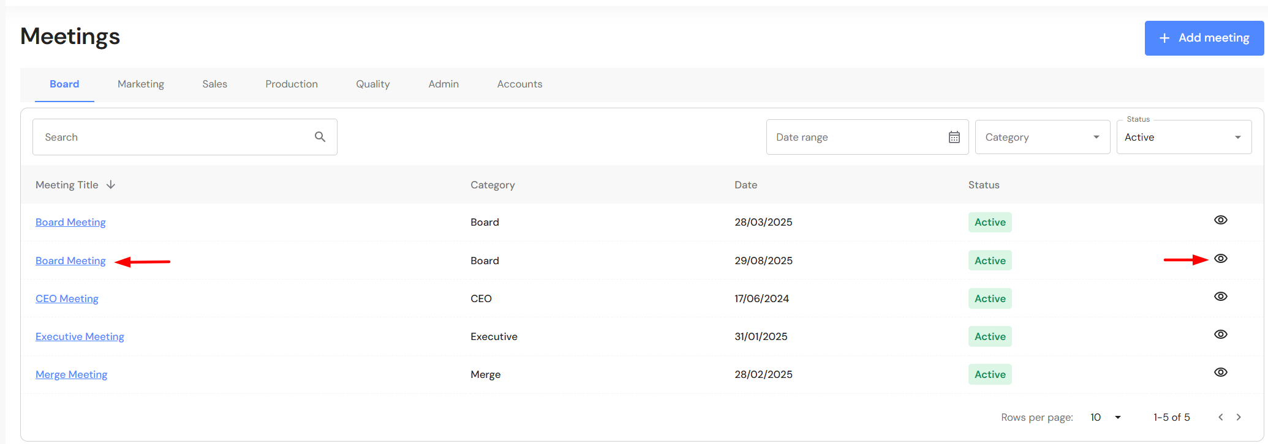View the 28/03/2025 Board Meeting eye icon
The height and width of the screenshot is (444, 1268).
1220,220
